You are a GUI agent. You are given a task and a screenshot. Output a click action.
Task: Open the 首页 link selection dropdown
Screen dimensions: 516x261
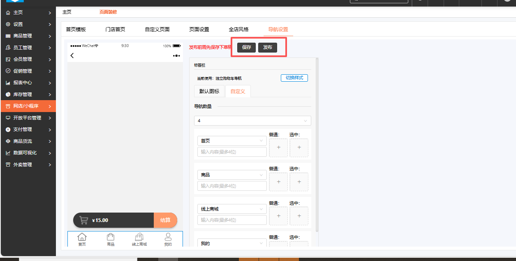point(232,141)
